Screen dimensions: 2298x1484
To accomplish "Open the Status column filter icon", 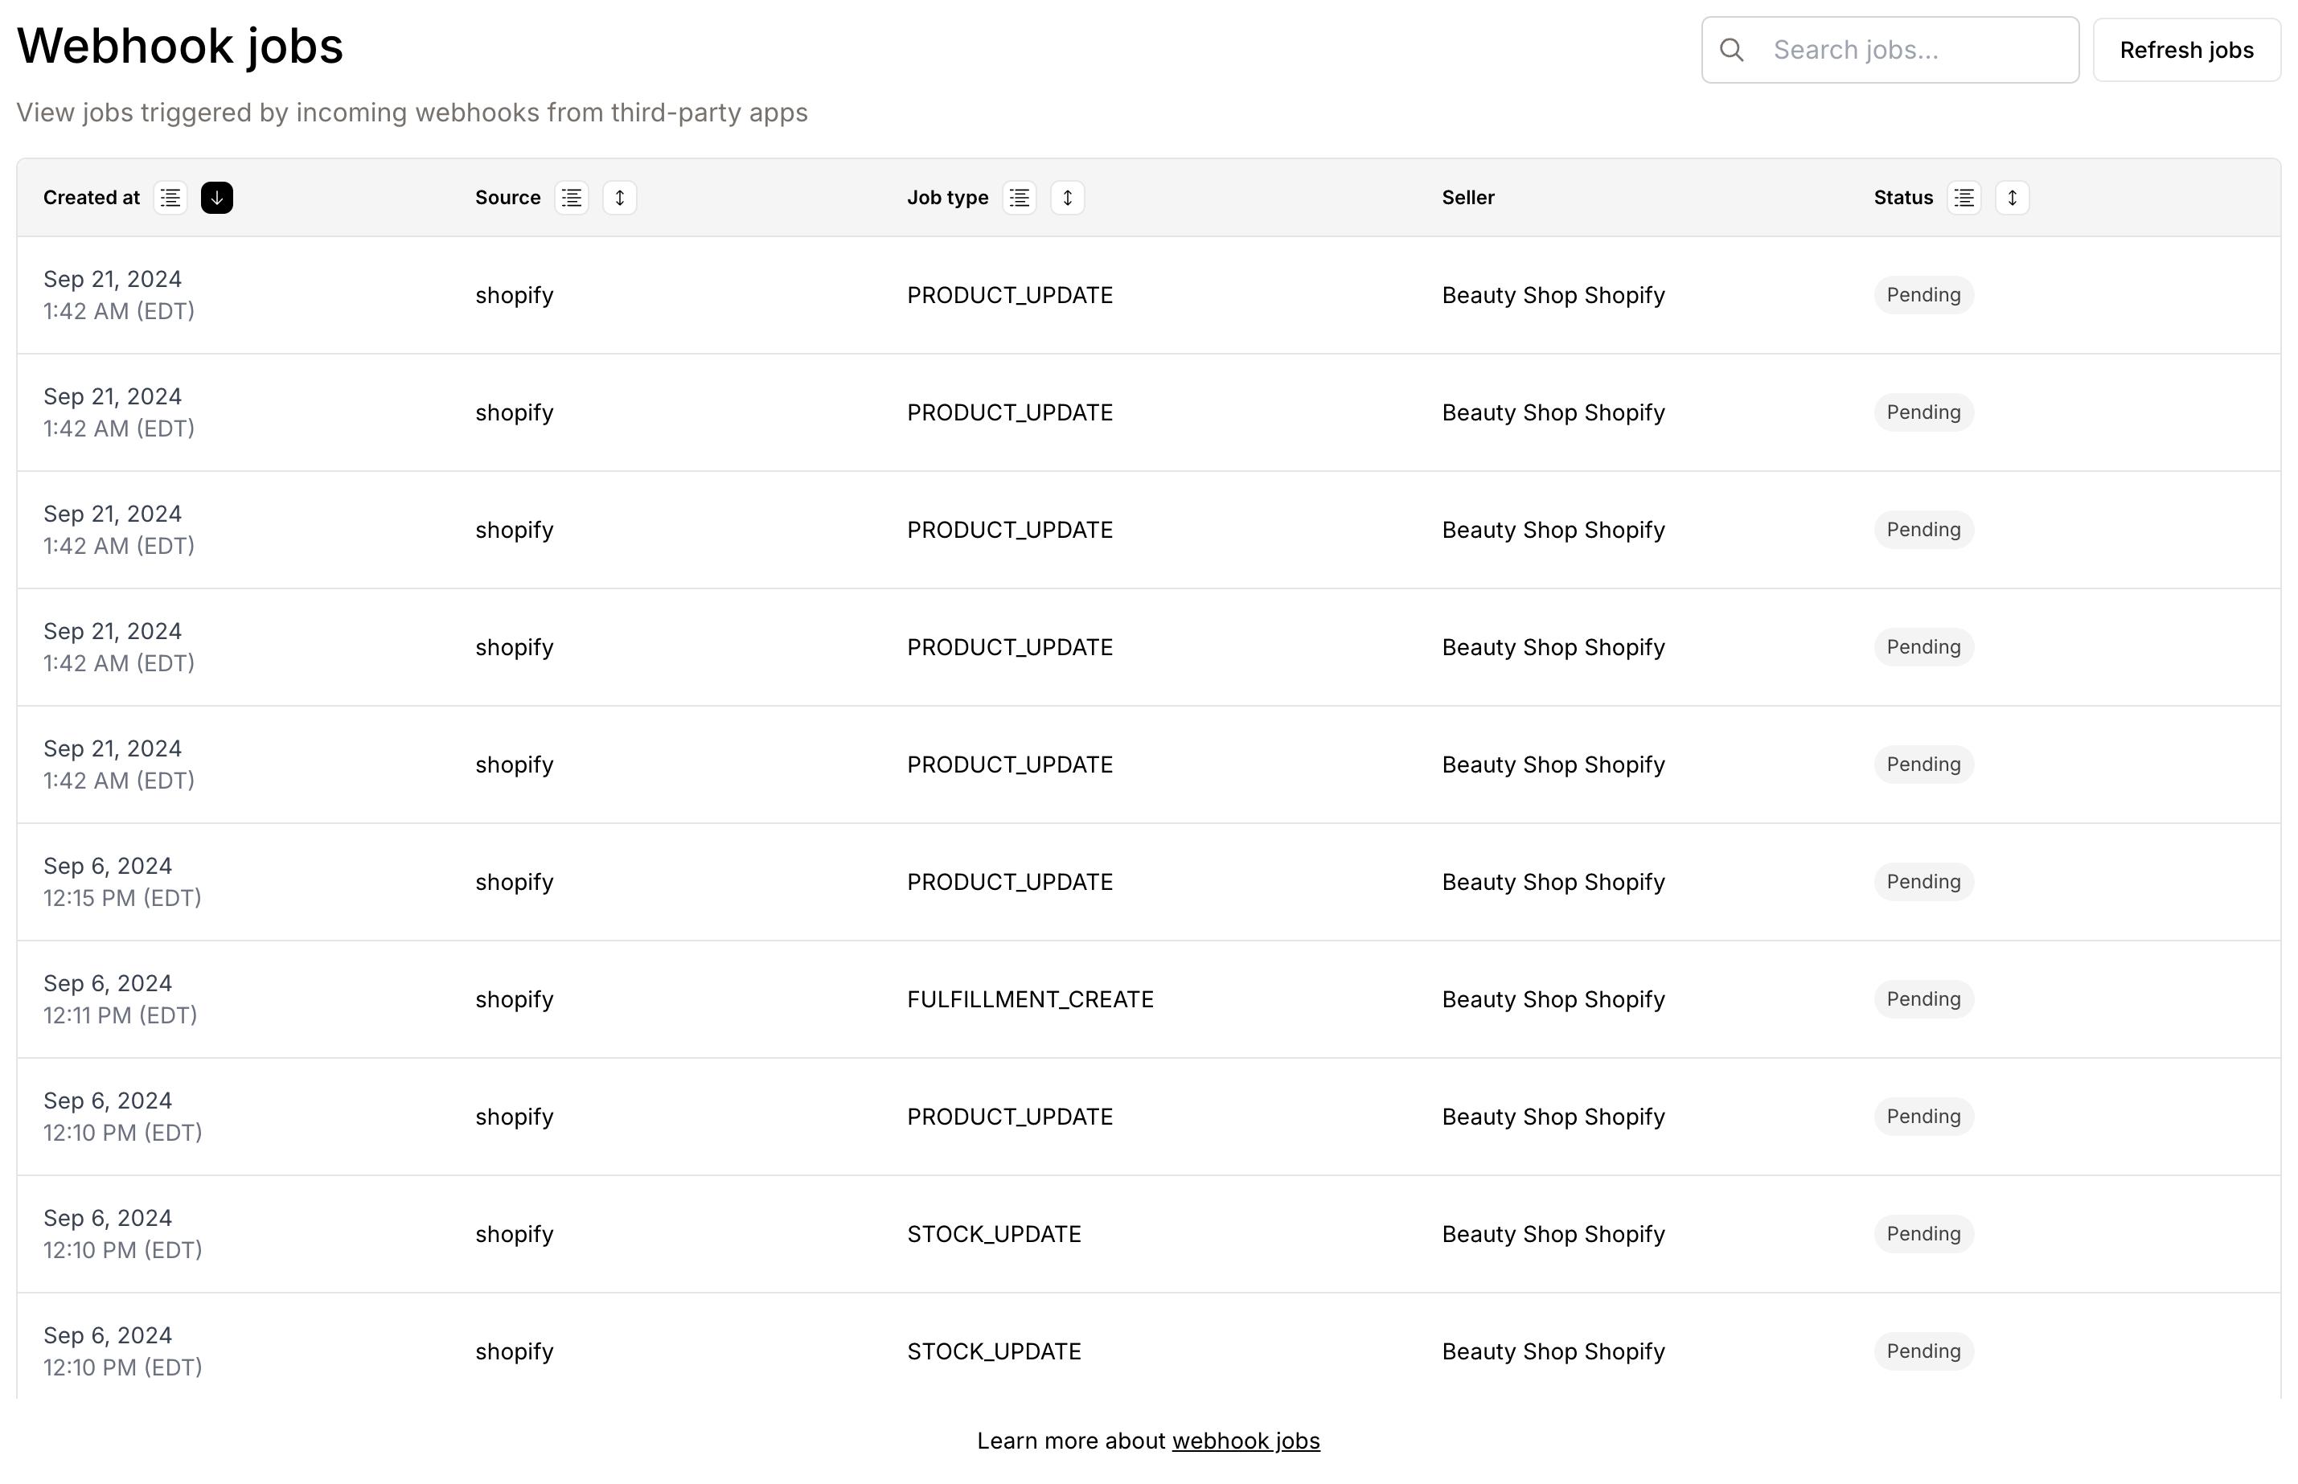I will [1964, 198].
